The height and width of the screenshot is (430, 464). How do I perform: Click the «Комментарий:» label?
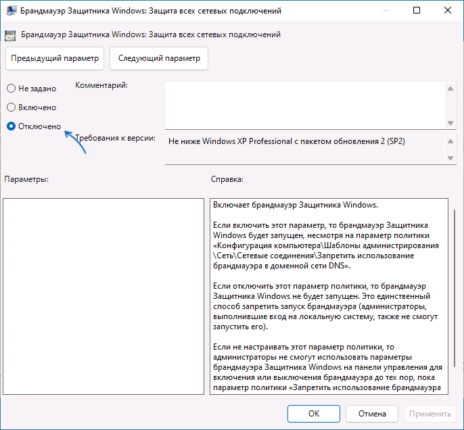[101, 85]
